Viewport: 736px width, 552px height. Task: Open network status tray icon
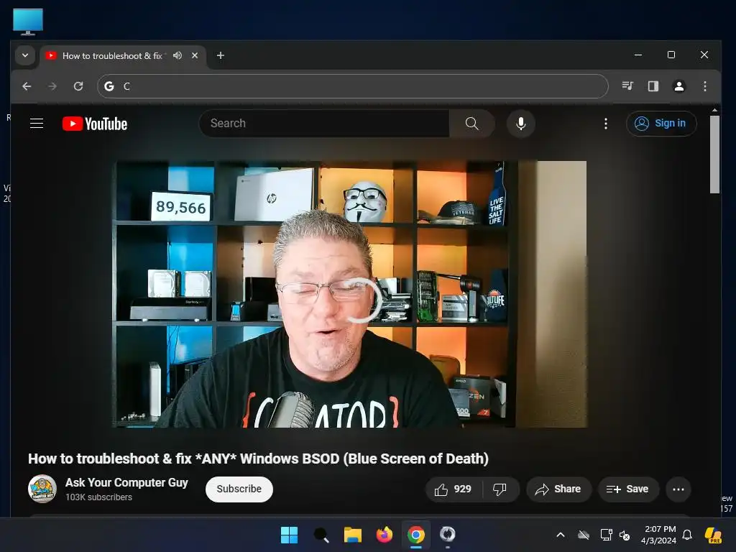click(606, 535)
